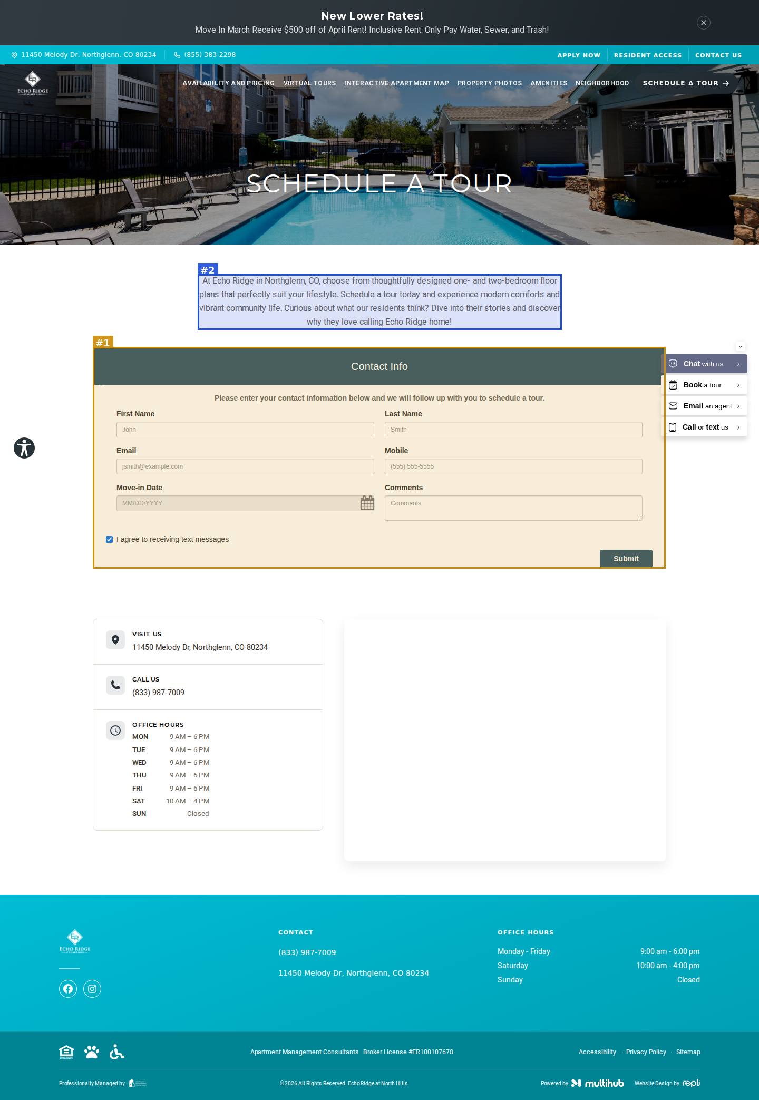Close the New Lower Rates banner
Screen dimensions: 759x1100
pyautogui.click(x=703, y=23)
